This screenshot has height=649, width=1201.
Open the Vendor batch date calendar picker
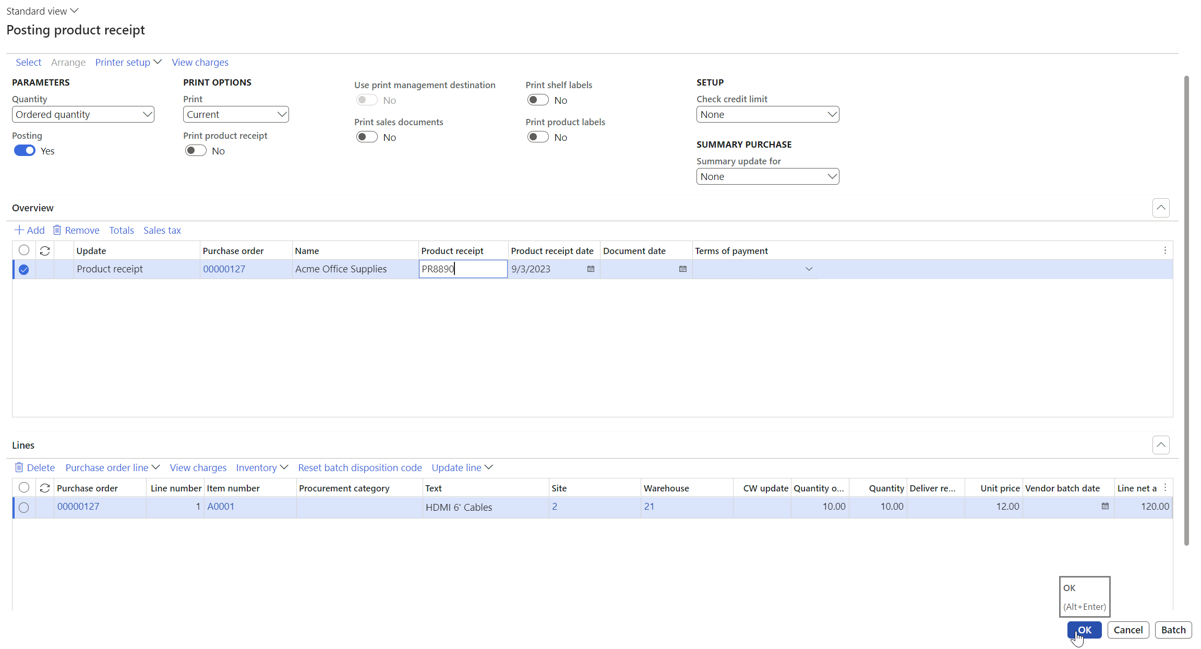click(x=1104, y=507)
